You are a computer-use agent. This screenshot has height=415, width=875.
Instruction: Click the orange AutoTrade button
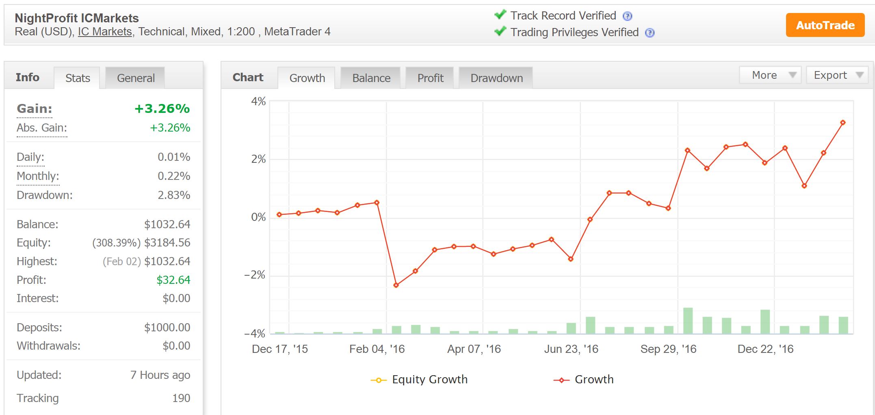825,25
